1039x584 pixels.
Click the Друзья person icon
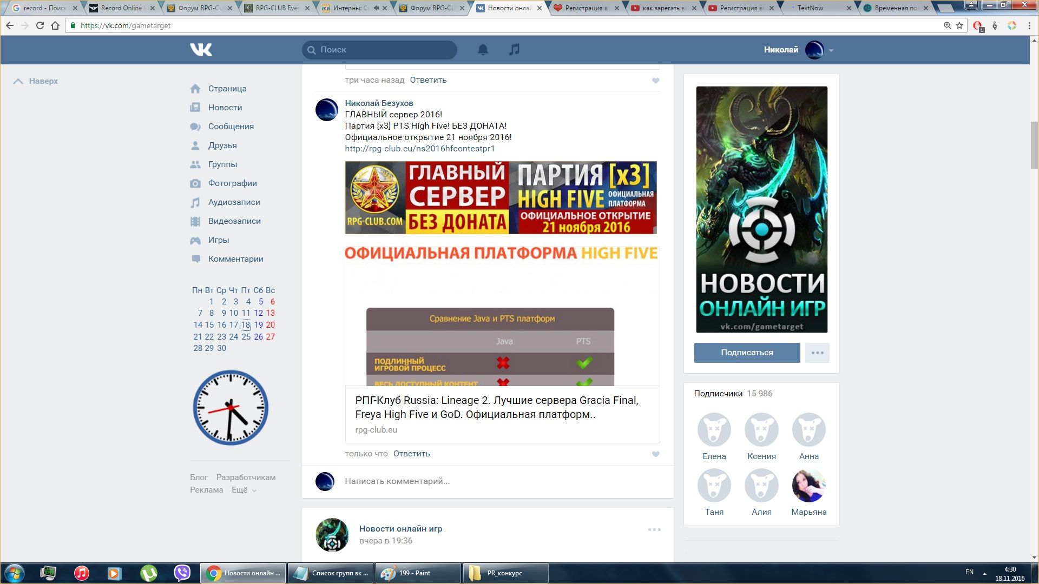[x=195, y=145]
